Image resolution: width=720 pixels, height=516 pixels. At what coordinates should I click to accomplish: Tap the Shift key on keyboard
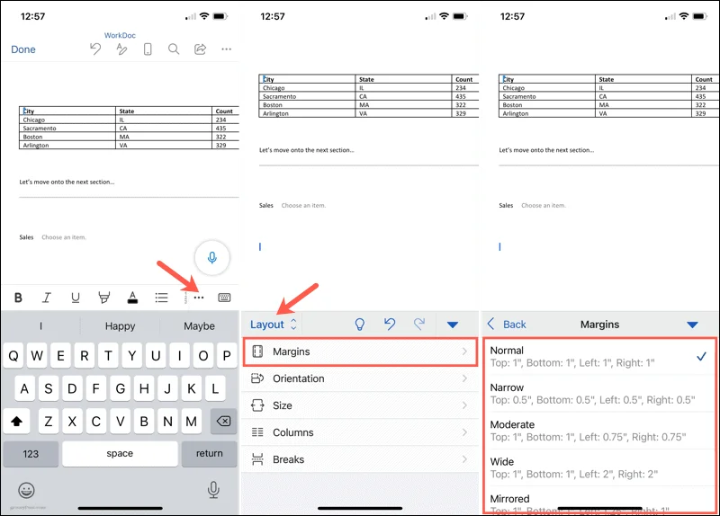coord(17,421)
